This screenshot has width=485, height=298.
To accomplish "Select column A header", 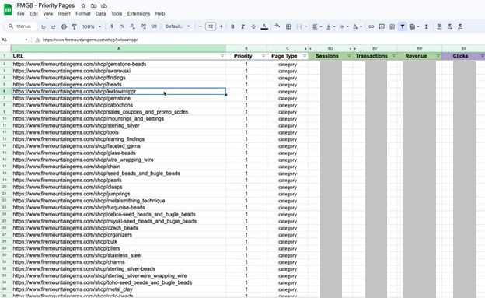I will pyautogui.click(x=119, y=48).
